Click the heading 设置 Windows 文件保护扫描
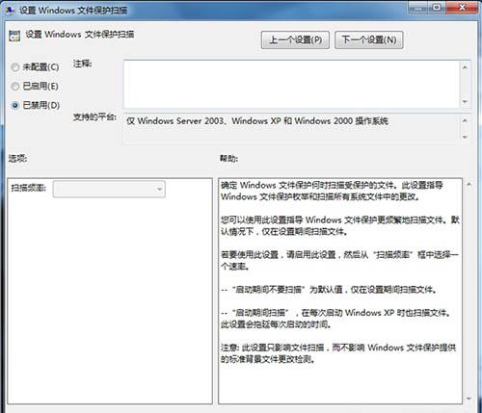The image size is (482, 413). coord(80,34)
